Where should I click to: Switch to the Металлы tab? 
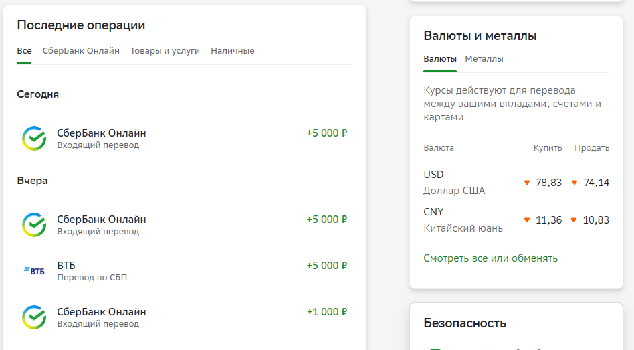click(x=484, y=59)
